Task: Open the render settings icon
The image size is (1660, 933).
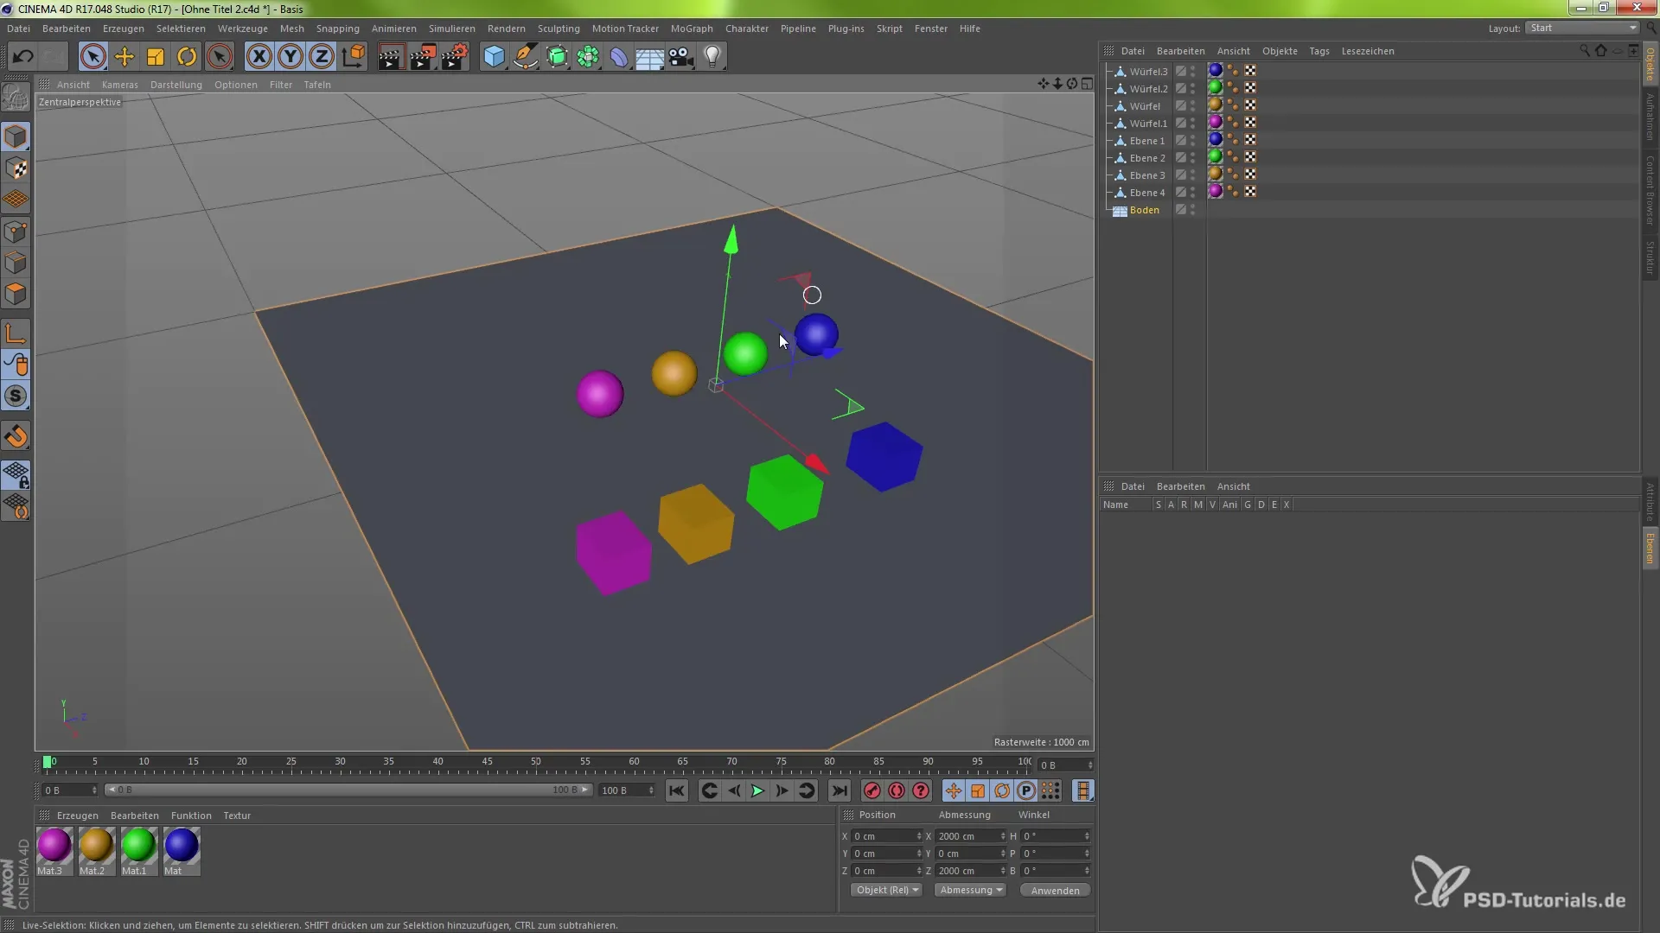Action: tap(455, 57)
